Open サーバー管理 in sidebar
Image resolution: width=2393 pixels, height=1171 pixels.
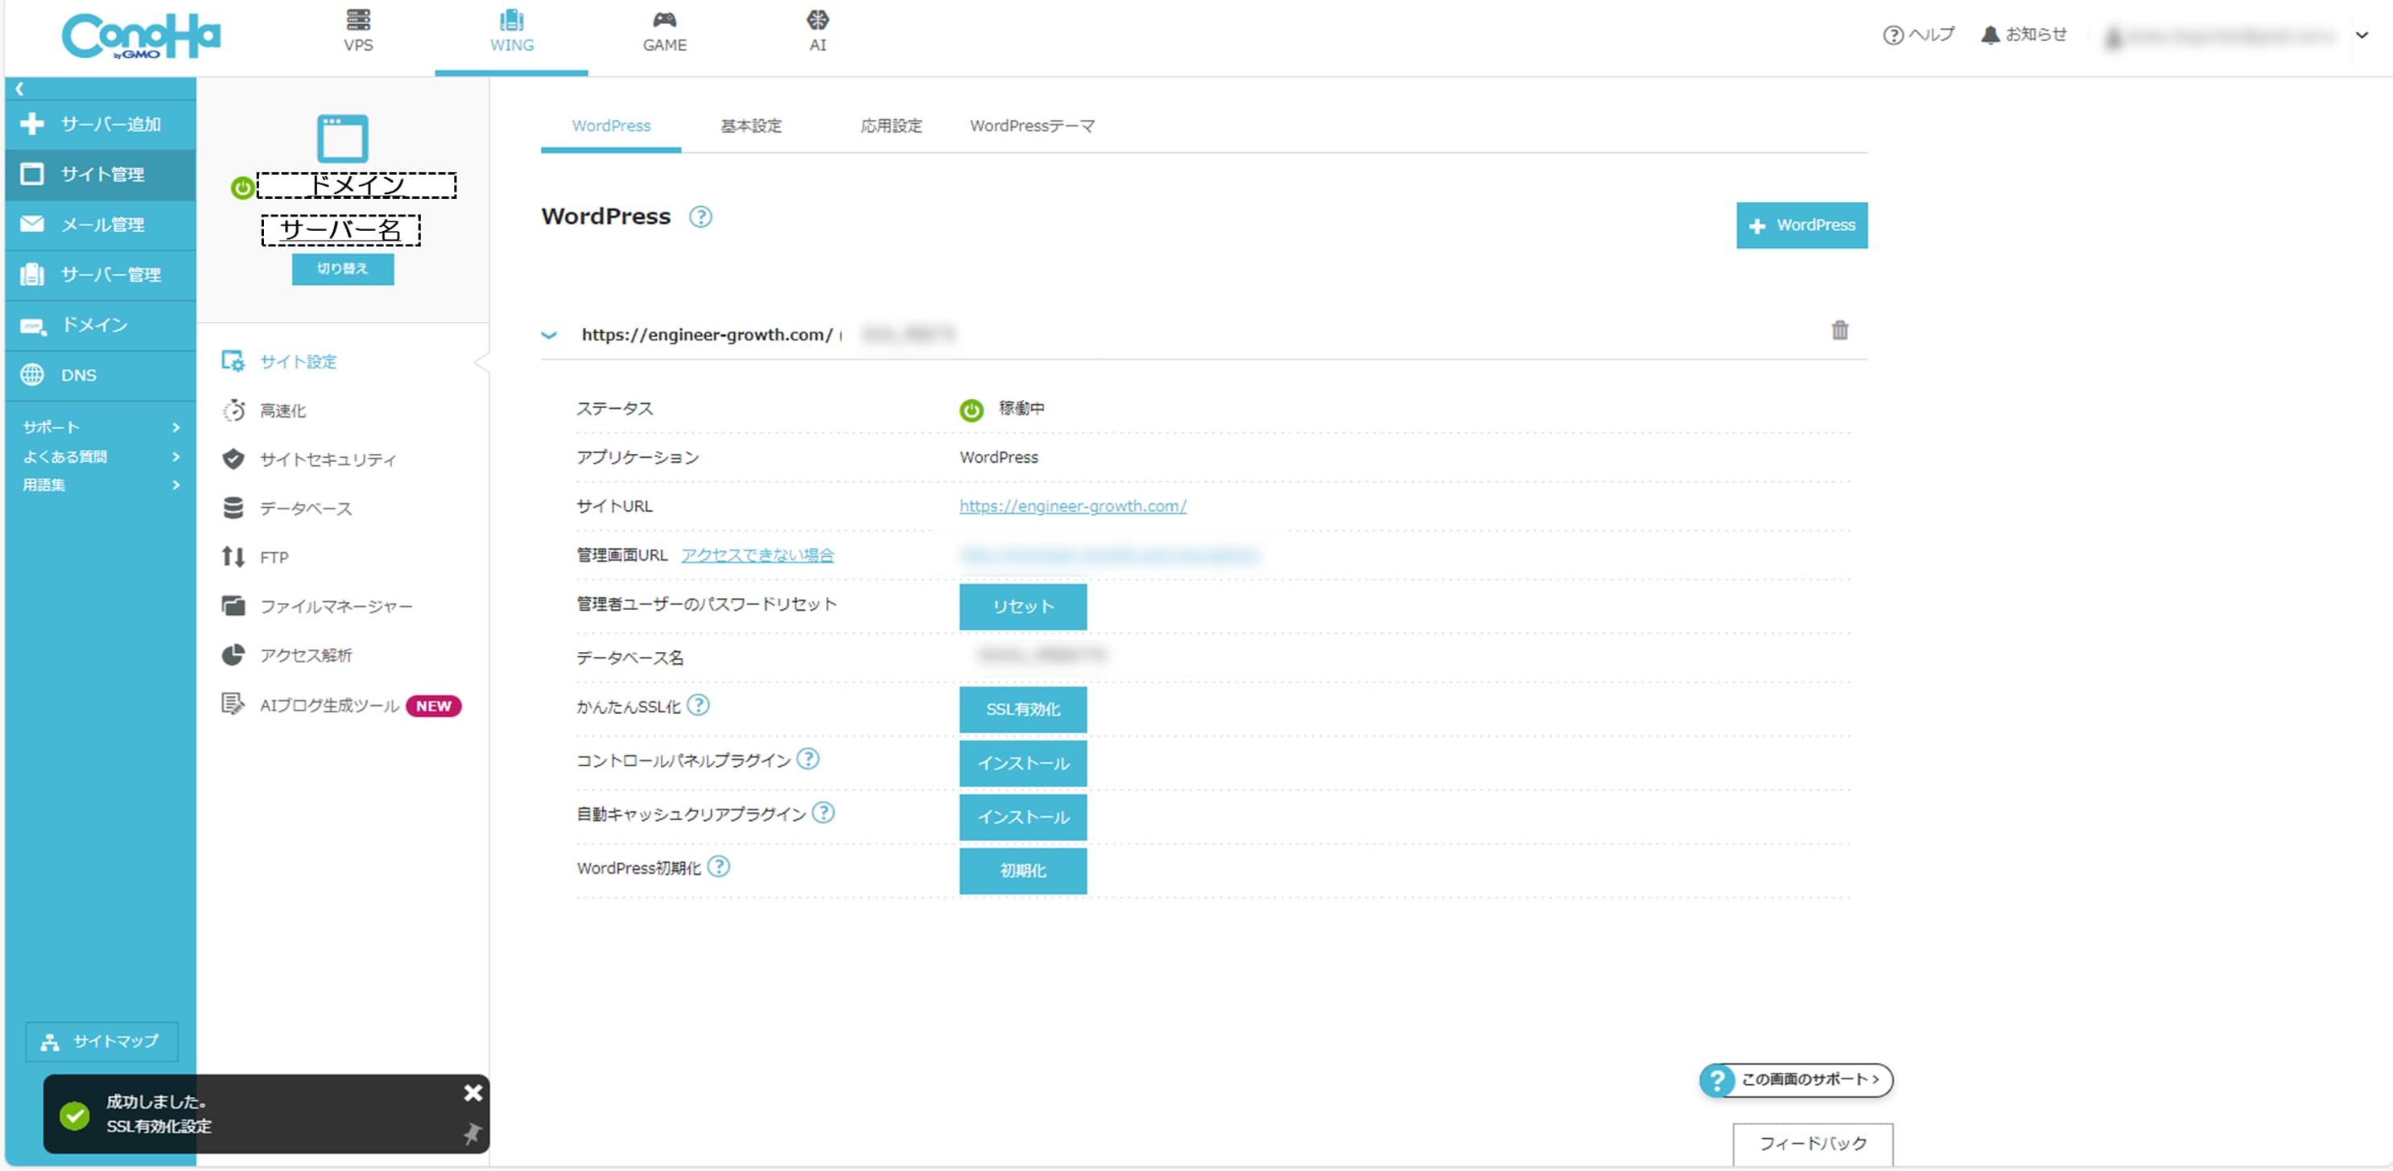101,275
